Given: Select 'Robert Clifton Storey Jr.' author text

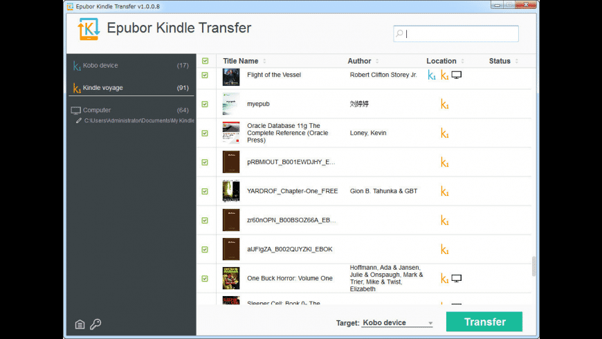Looking at the screenshot, I should click(383, 75).
